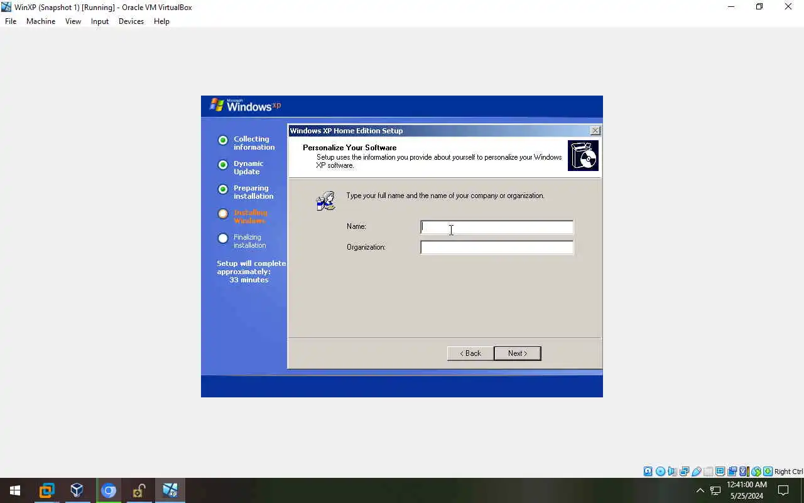
Task: Switch to Chromium in the taskbar
Action: [x=109, y=490]
